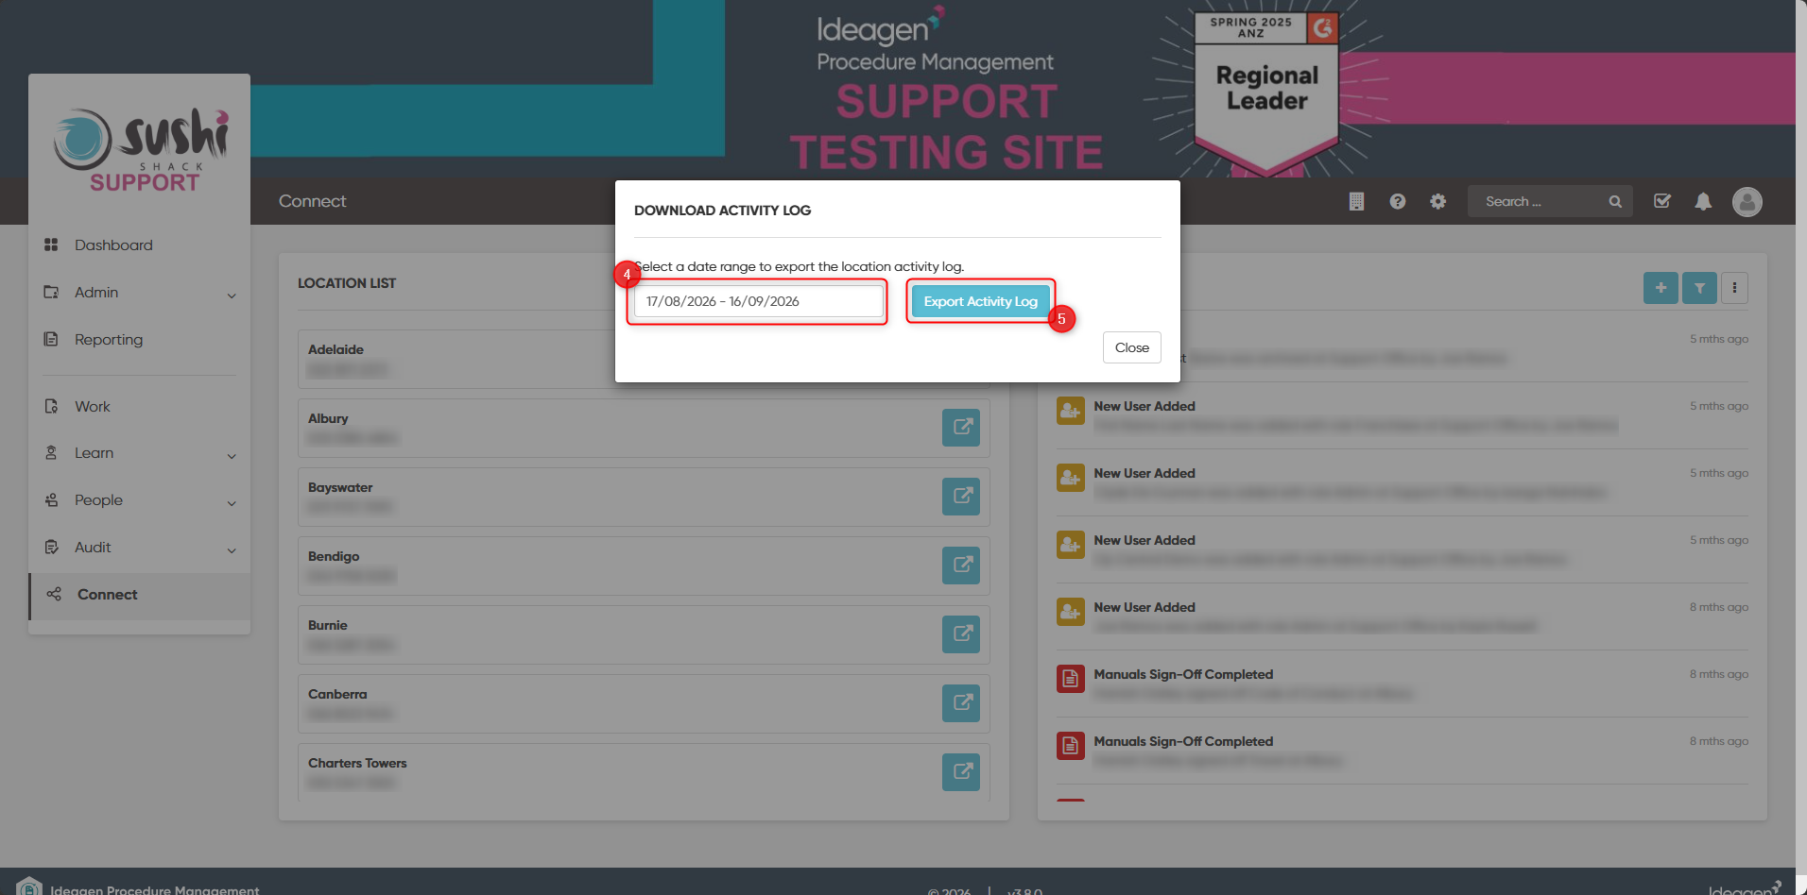Click the notifications bell icon
The image size is (1807, 895).
click(x=1703, y=201)
